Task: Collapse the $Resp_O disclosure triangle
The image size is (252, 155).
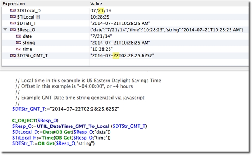Action: pyautogui.click(x=5, y=30)
